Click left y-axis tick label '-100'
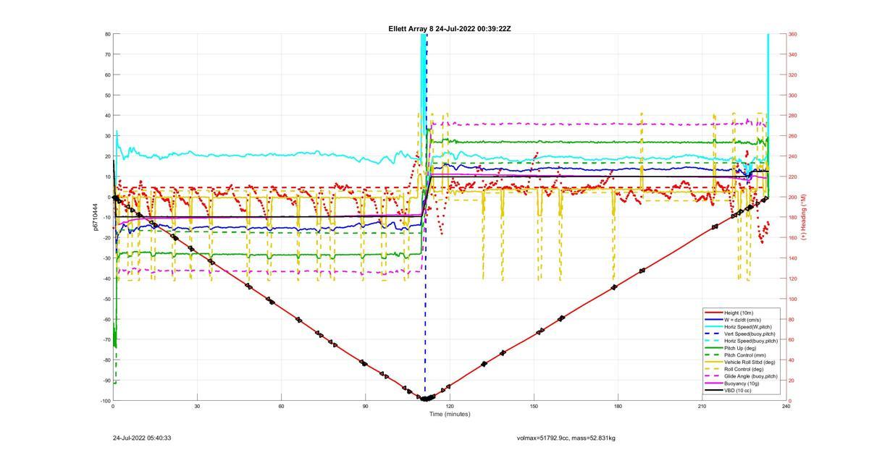Image resolution: width=869 pixels, height=450 pixels. click(105, 401)
